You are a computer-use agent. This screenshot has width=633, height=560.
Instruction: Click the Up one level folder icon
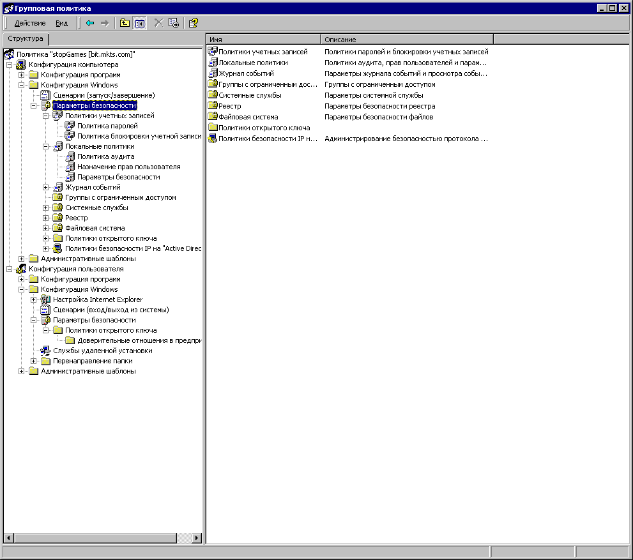click(x=125, y=24)
